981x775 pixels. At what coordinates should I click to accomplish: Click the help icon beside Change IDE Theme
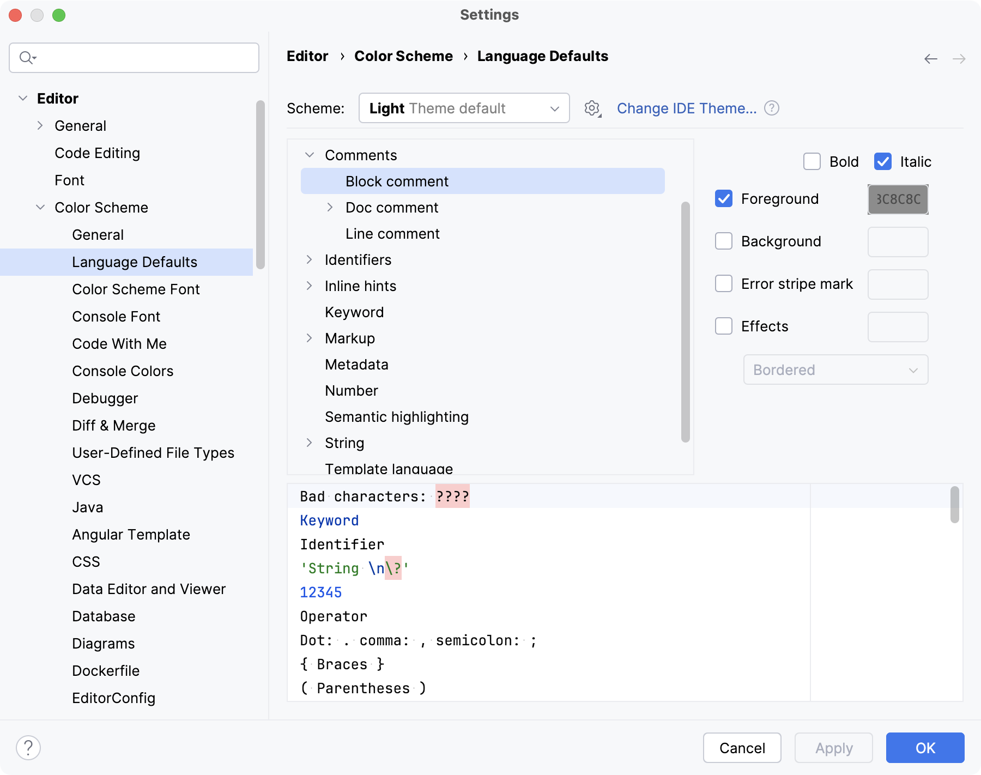[772, 108]
